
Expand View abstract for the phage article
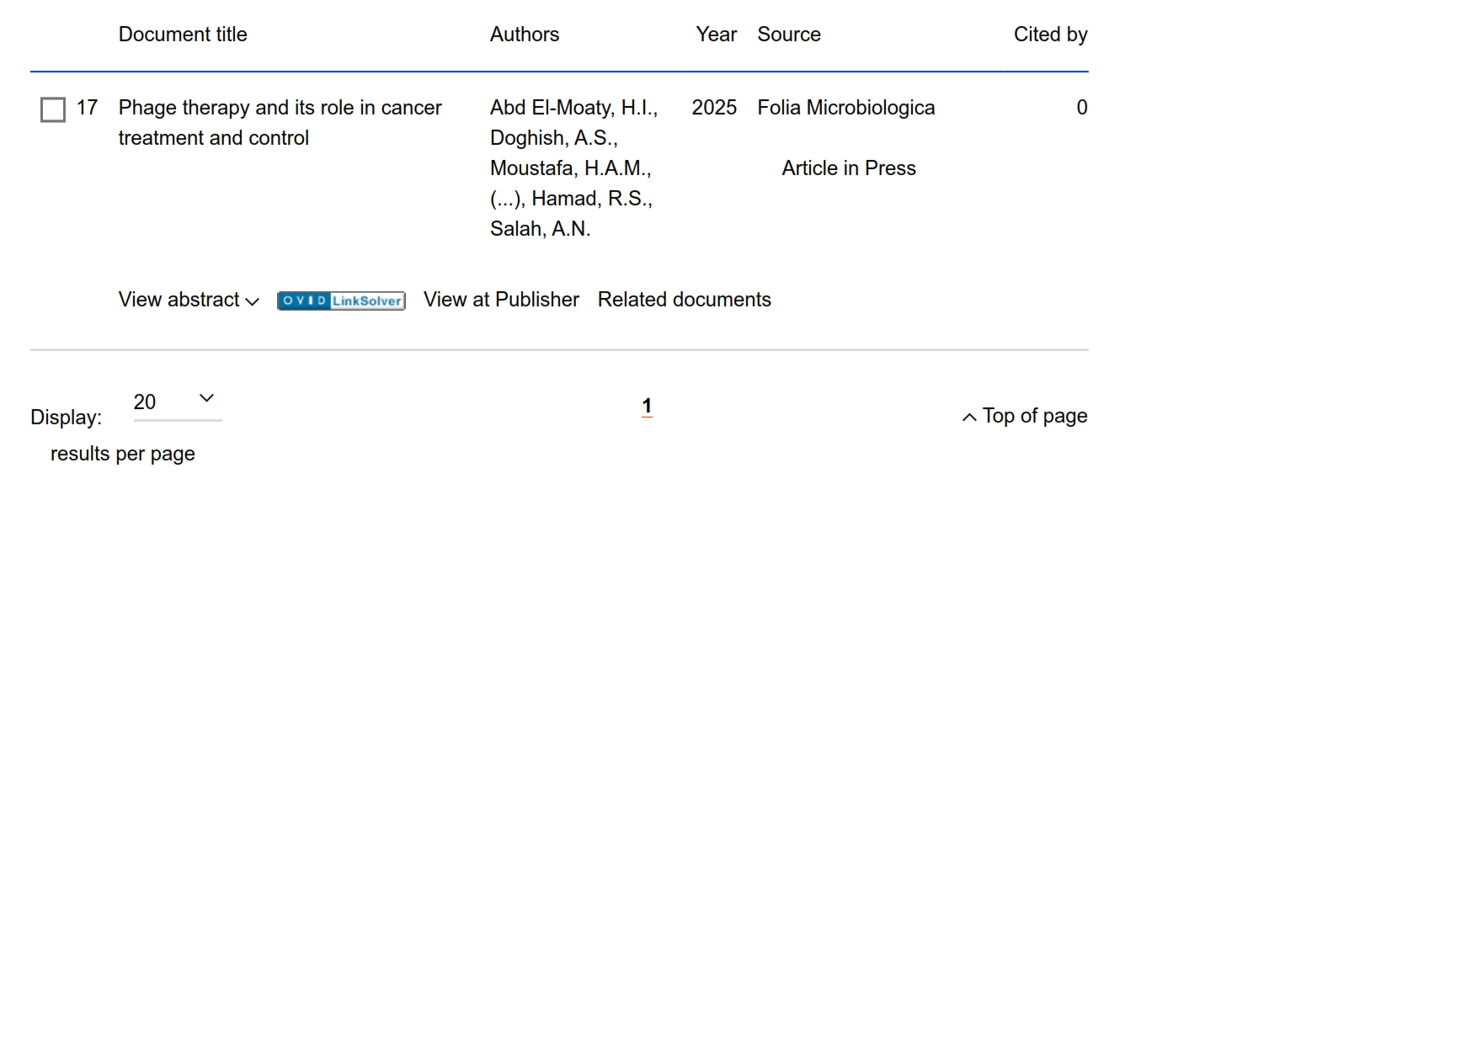189,301
